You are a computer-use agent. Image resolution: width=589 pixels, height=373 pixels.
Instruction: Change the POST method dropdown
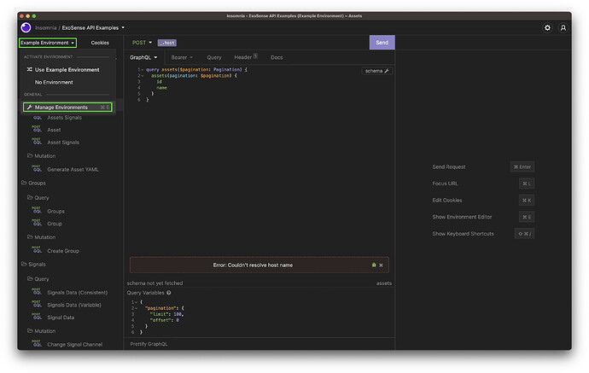tap(142, 43)
